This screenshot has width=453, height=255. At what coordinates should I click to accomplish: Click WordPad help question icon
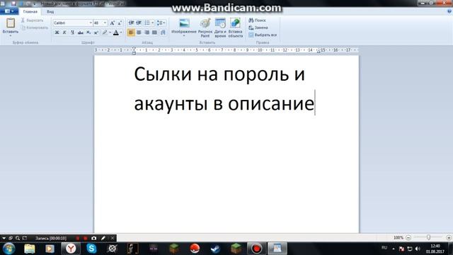449,11
